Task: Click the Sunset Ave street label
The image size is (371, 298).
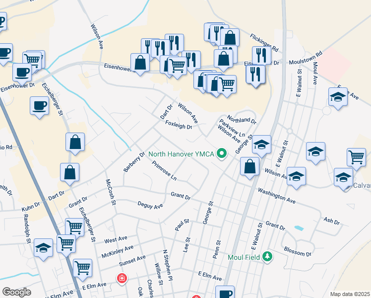Action: pos(132,260)
